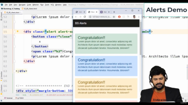
Task: Click the BS Alerts navbar brand
Action: (x=81, y=23)
